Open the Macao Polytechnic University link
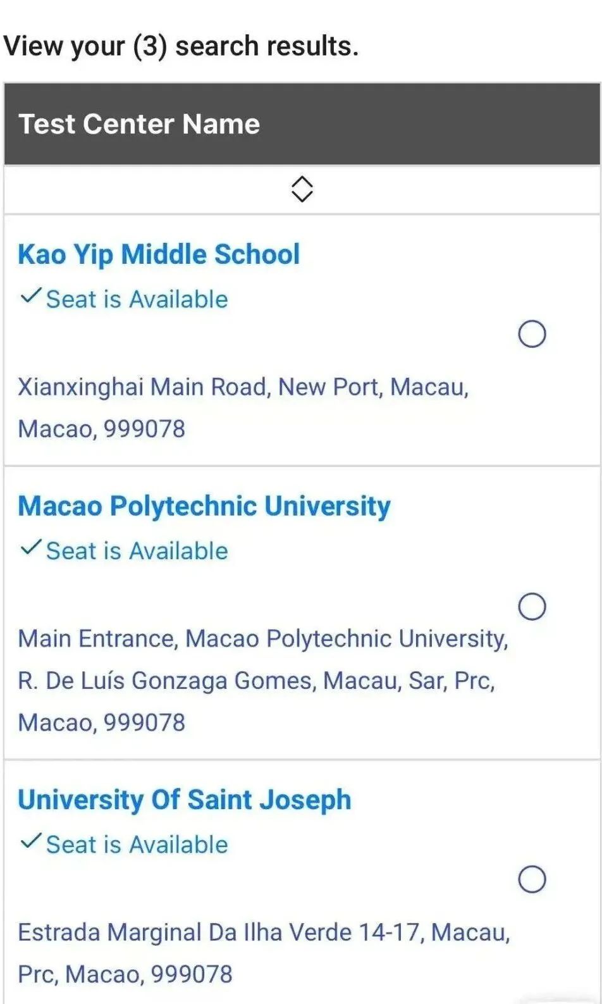The height and width of the screenshot is (1004, 602). tap(204, 506)
